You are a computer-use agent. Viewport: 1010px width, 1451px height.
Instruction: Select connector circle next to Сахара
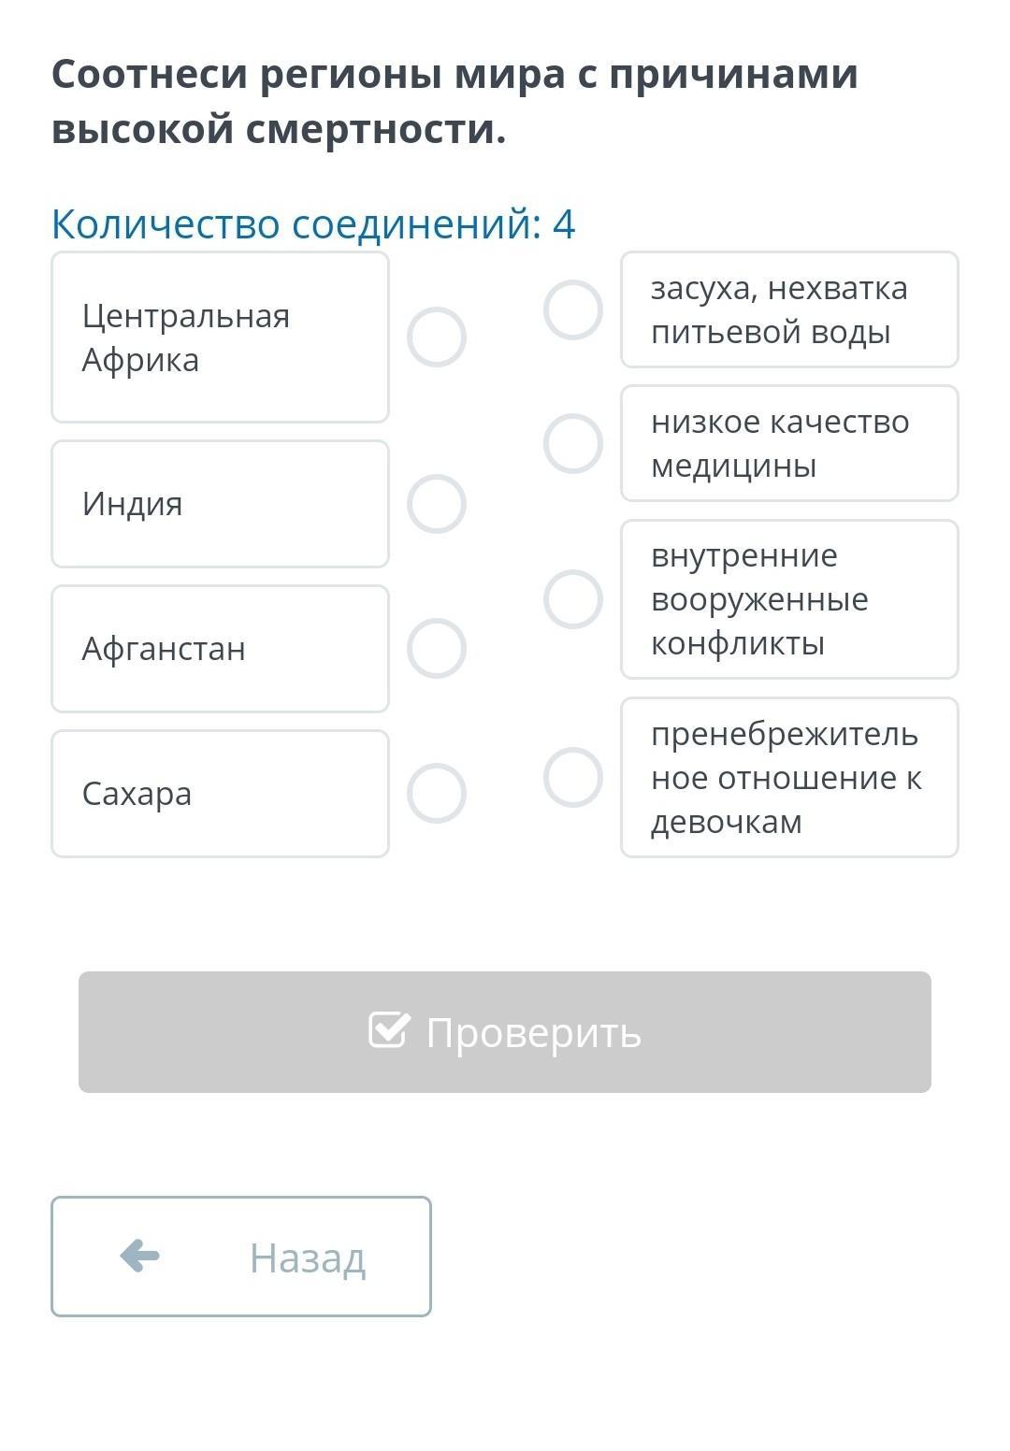tap(437, 793)
